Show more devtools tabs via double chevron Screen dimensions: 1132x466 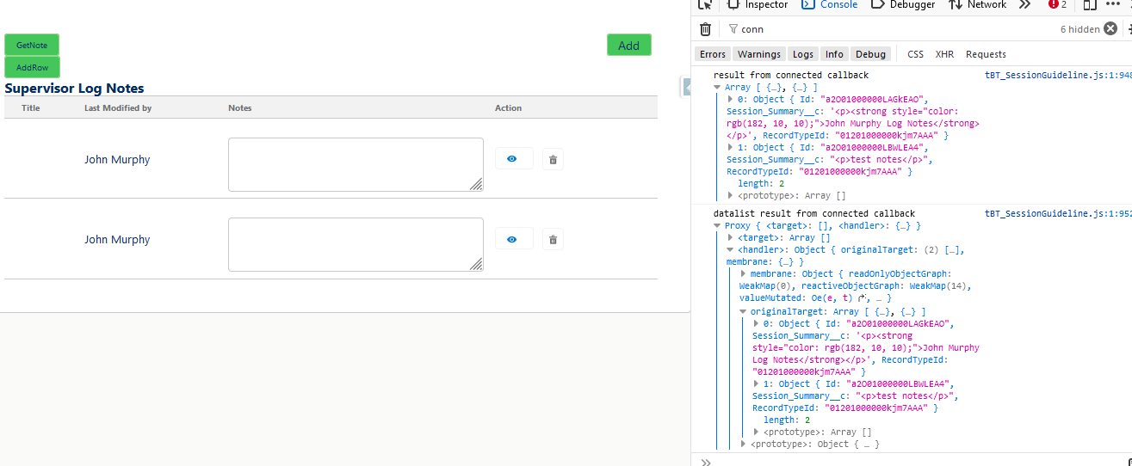tap(1024, 4)
